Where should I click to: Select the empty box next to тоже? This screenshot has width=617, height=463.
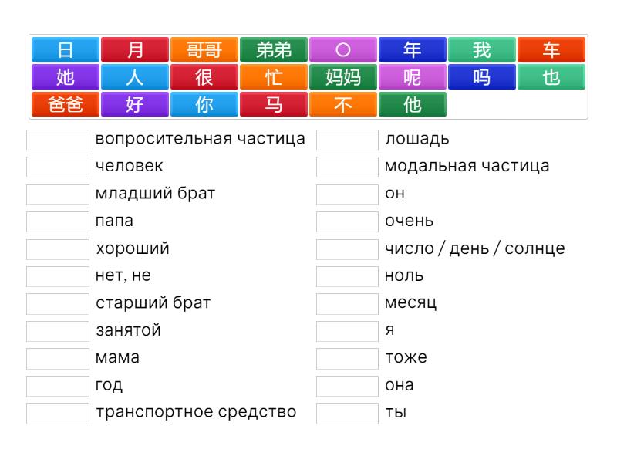[347, 357]
